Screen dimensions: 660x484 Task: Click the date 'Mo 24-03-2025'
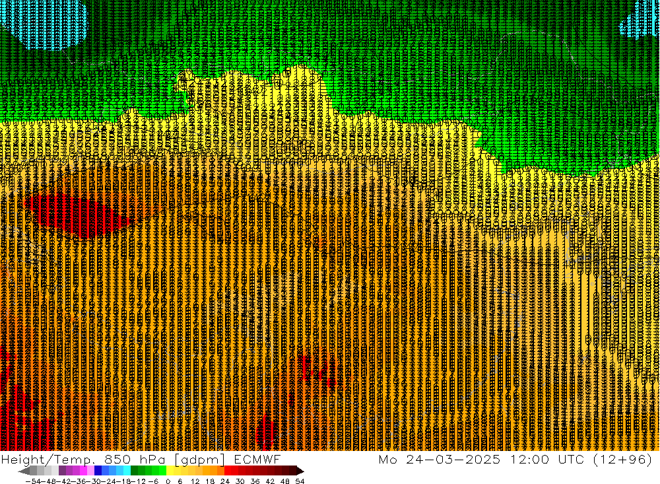440,459
